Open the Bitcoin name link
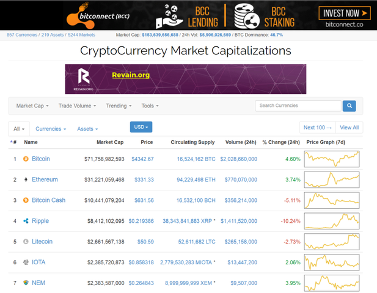377x293 pixels. coord(41,159)
